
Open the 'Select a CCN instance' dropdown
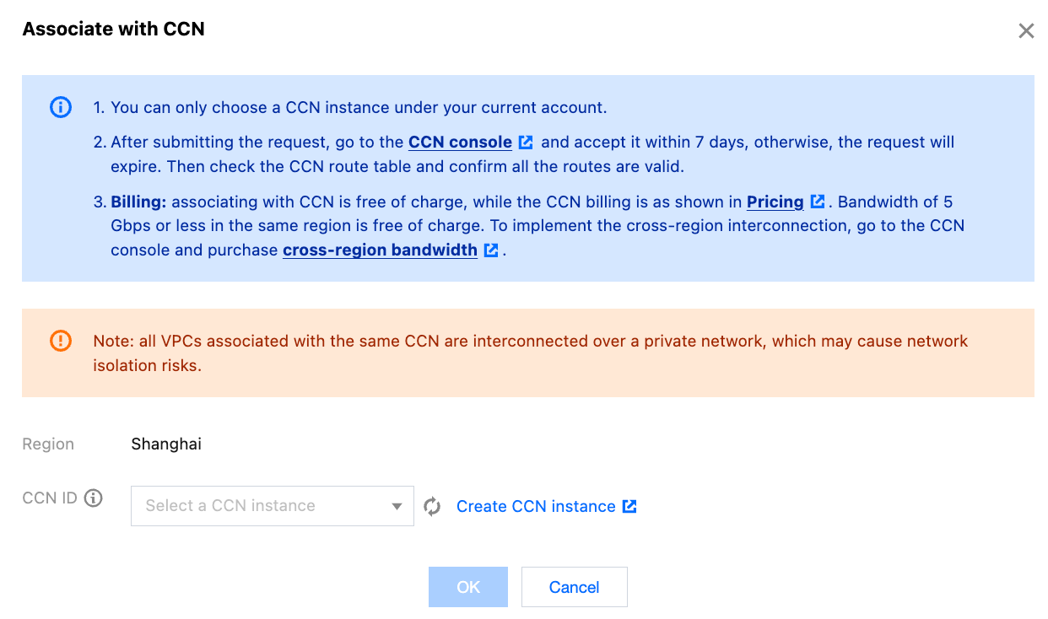coord(262,506)
